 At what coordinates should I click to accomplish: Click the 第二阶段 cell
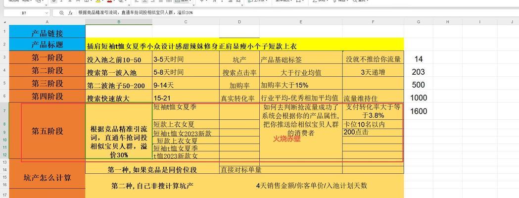(47, 70)
